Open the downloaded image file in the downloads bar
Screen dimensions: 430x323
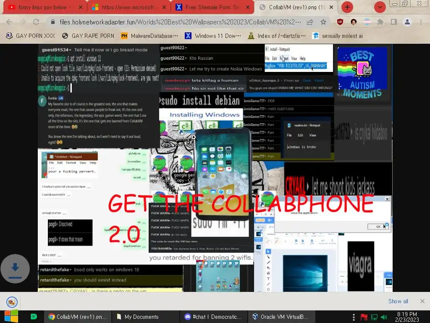12,302
